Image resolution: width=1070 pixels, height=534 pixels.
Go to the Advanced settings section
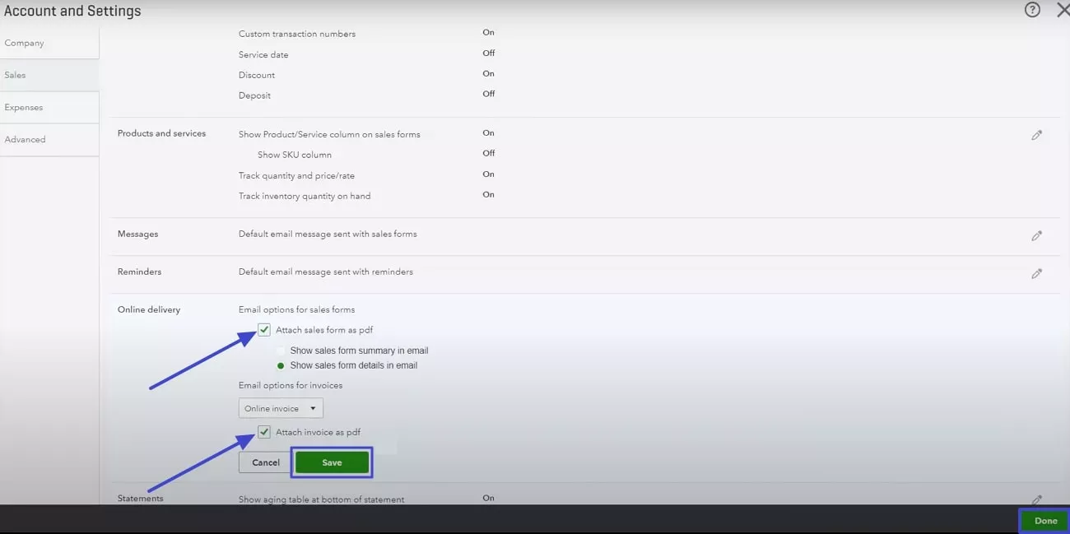[25, 139]
